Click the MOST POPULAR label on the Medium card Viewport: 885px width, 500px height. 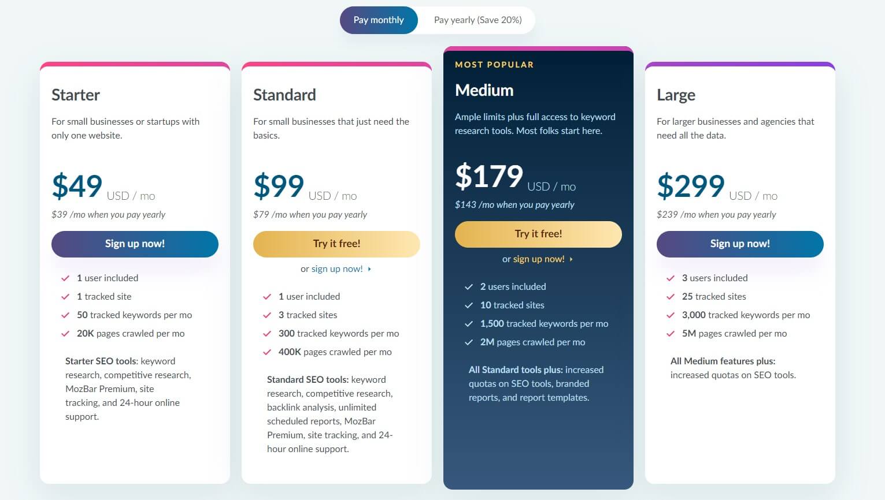pos(494,64)
